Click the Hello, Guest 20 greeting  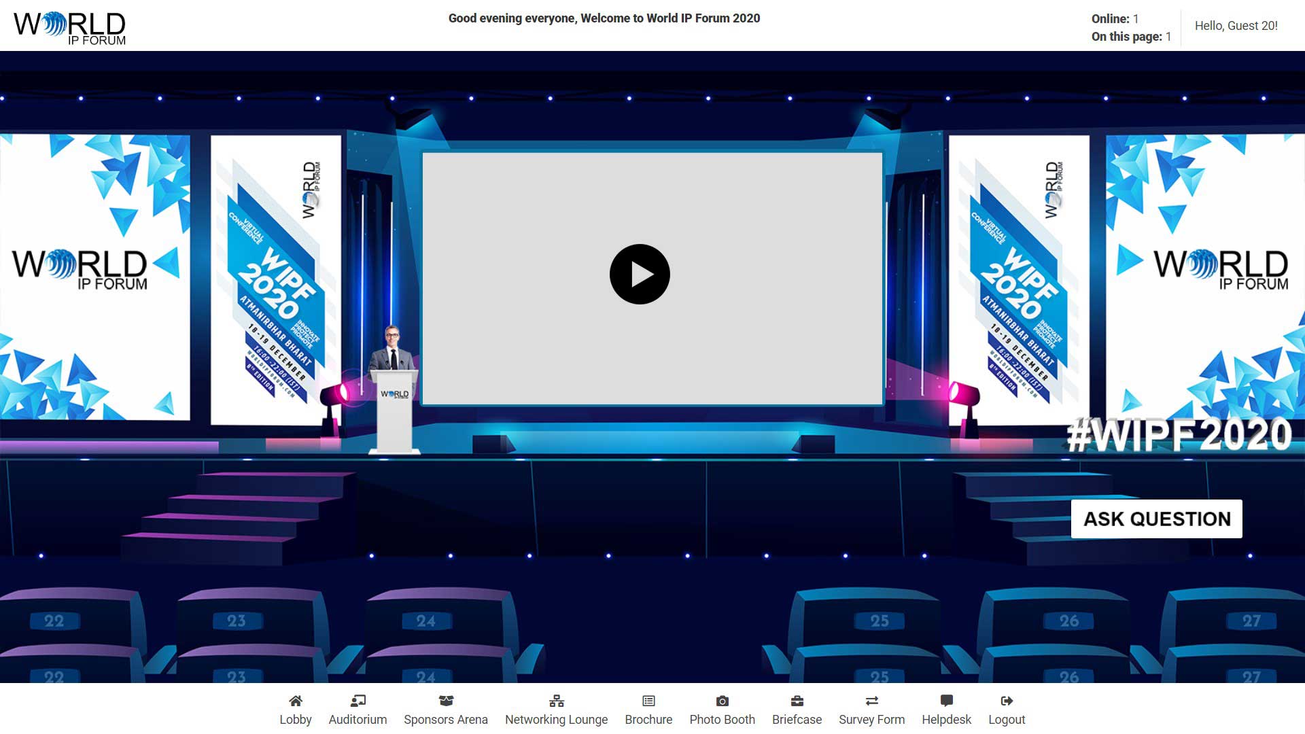pos(1236,26)
